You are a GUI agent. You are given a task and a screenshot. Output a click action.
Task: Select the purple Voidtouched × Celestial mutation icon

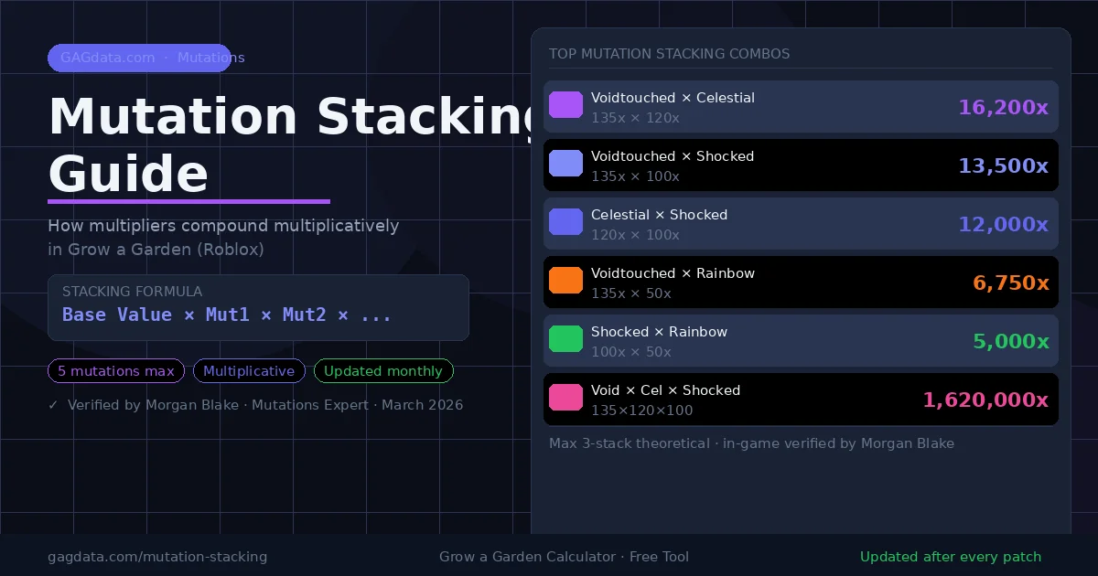coord(565,105)
